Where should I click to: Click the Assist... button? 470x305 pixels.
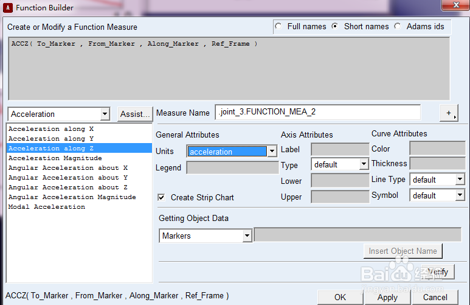pyautogui.click(x=135, y=114)
